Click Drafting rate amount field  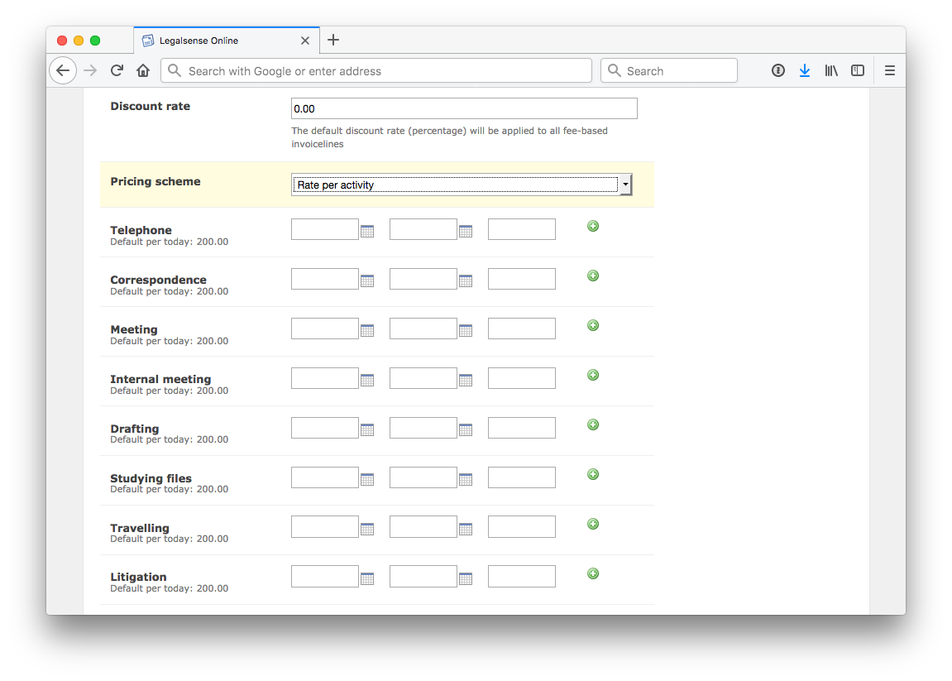tap(522, 428)
